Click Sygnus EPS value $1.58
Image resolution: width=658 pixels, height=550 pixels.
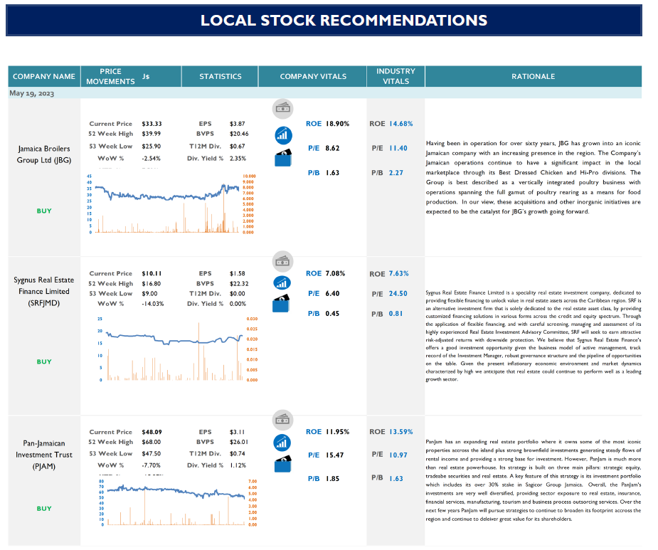click(237, 273)
